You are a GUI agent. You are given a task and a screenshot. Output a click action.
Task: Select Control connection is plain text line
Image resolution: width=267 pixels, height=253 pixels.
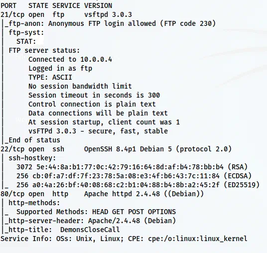[x=92, y=104]
